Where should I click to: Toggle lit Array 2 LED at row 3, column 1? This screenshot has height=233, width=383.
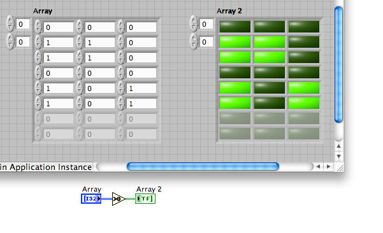pos(235,57)
